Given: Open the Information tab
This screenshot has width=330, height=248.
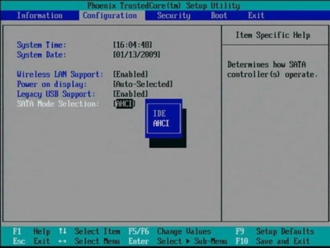Looking at the screenshot, I should pyautogui.click(x=40, y=16).
